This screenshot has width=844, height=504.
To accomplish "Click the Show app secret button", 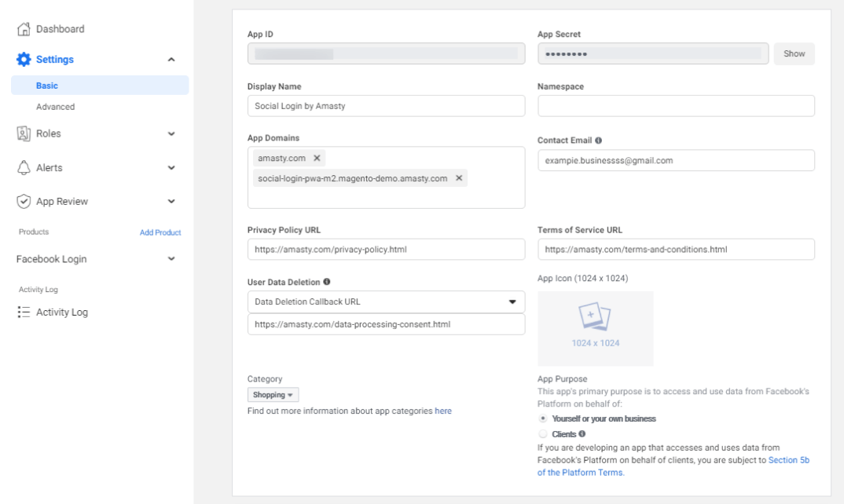I will coord(794,54).
